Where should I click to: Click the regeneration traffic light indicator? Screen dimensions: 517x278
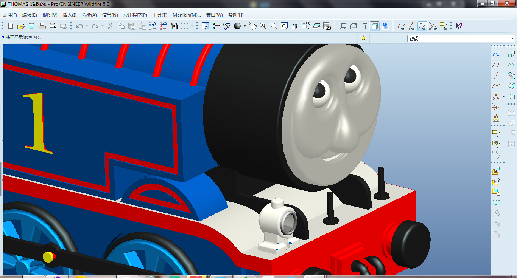[x=363, y=38]
